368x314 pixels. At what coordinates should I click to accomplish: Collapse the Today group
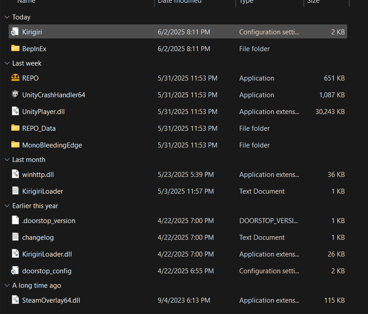[6, 17]
